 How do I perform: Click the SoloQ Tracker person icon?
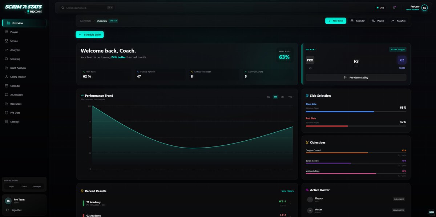click(x=7, y=77)
